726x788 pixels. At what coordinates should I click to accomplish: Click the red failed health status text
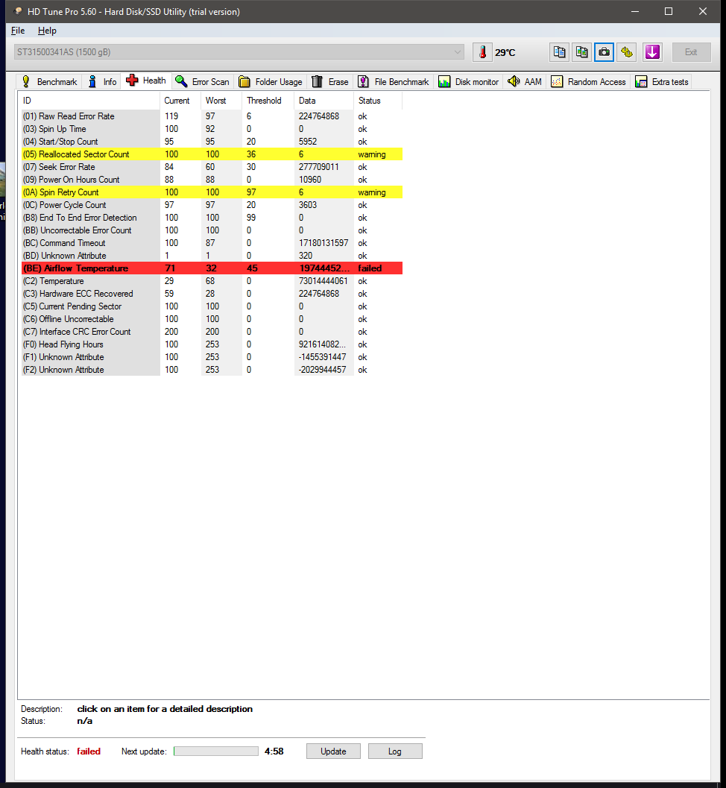(89, 751)
